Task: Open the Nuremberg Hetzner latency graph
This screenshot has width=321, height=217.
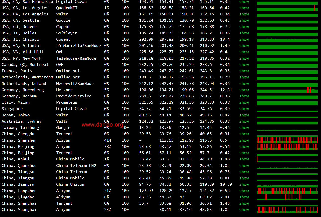Action: point(287,90)
